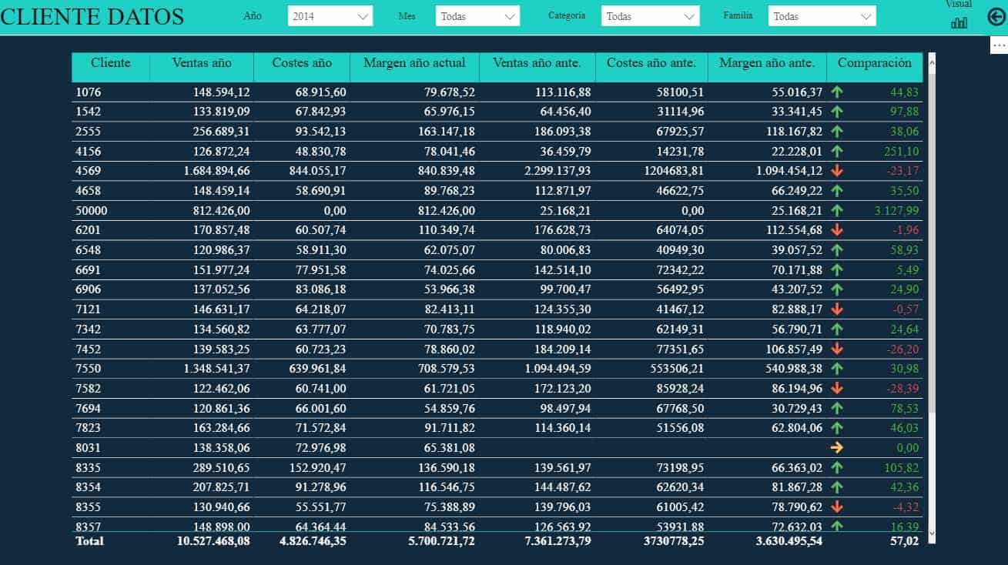Select the Costes año ante. header

(x=651, y=63)
